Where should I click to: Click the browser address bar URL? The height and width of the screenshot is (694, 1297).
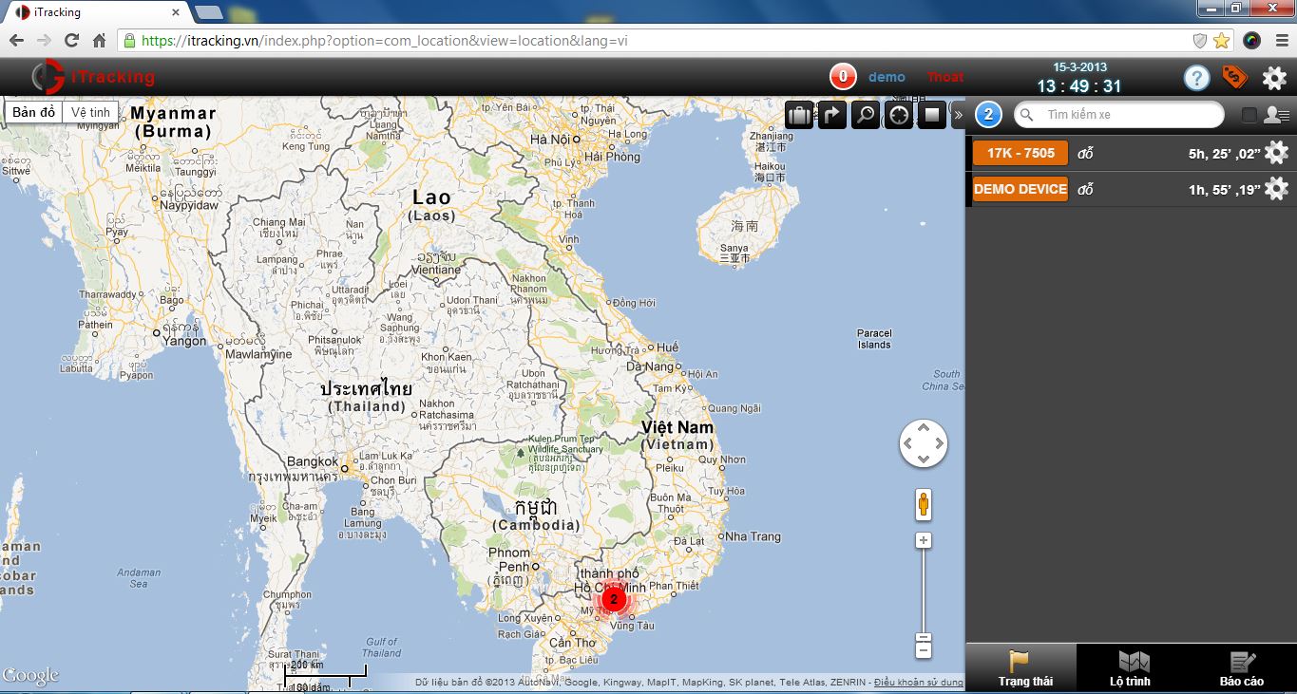(385, 41)
